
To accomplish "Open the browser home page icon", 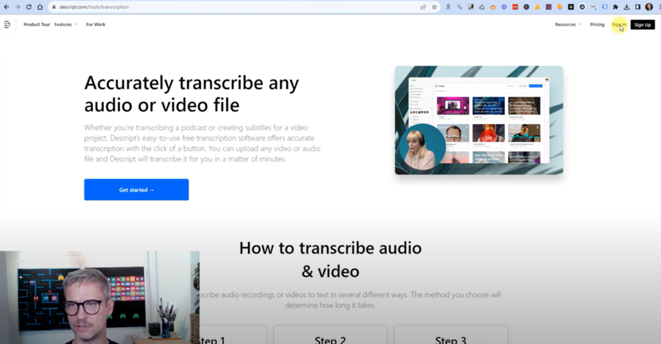I will coord(40,6).
